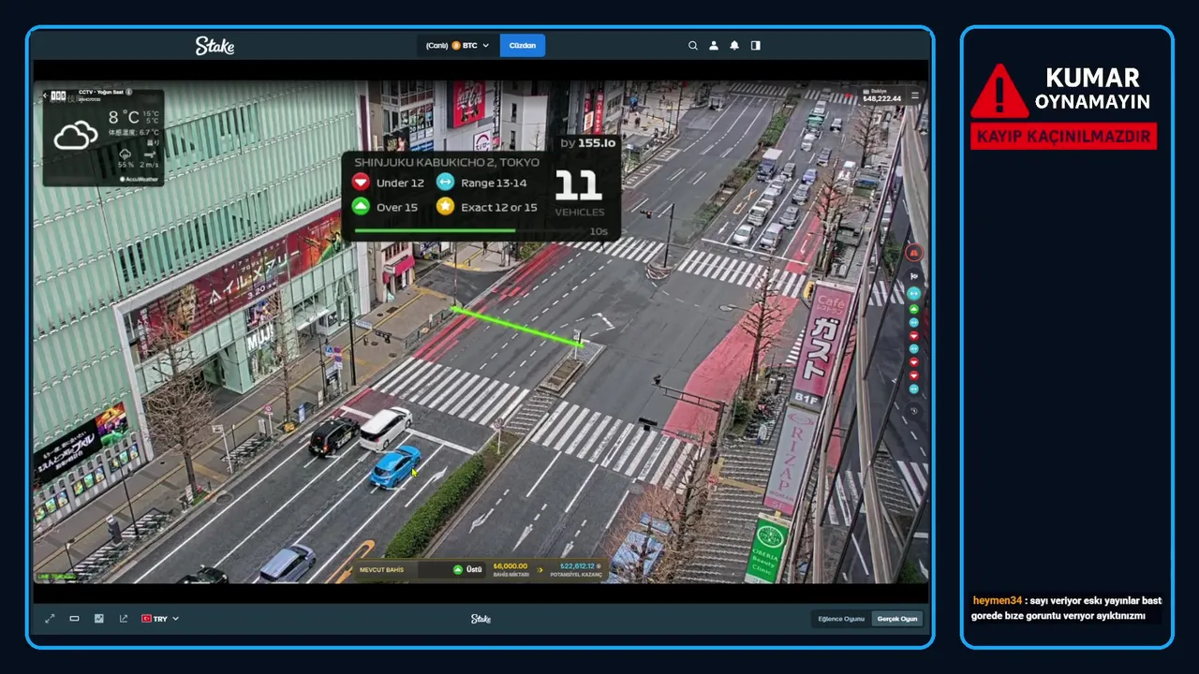Click the 11 vehicles counter
The width and height of the screenshot is (1199, 674).
click(578, 185)
